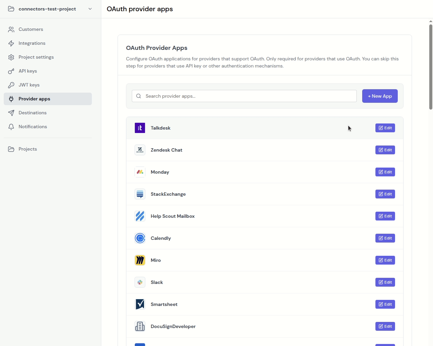433x346 pixels.
Task: Click the folder icon beside connectors-test-project
Action: pos(11,9)
